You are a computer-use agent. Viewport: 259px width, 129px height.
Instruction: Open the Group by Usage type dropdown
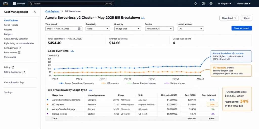[128, 29]
